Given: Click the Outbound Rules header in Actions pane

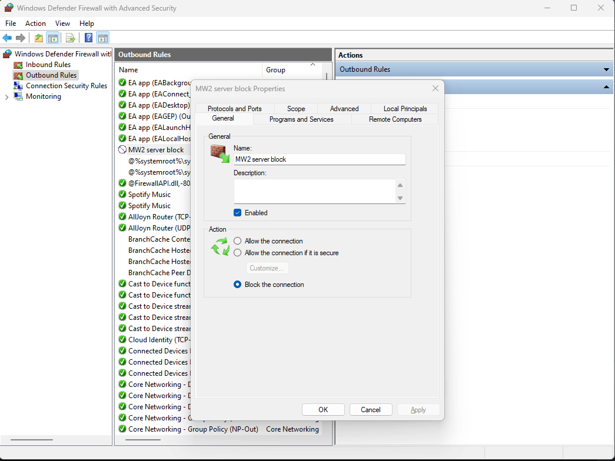Looking at the screenshot, I should [474, 69].
